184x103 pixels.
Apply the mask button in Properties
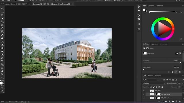172,72
